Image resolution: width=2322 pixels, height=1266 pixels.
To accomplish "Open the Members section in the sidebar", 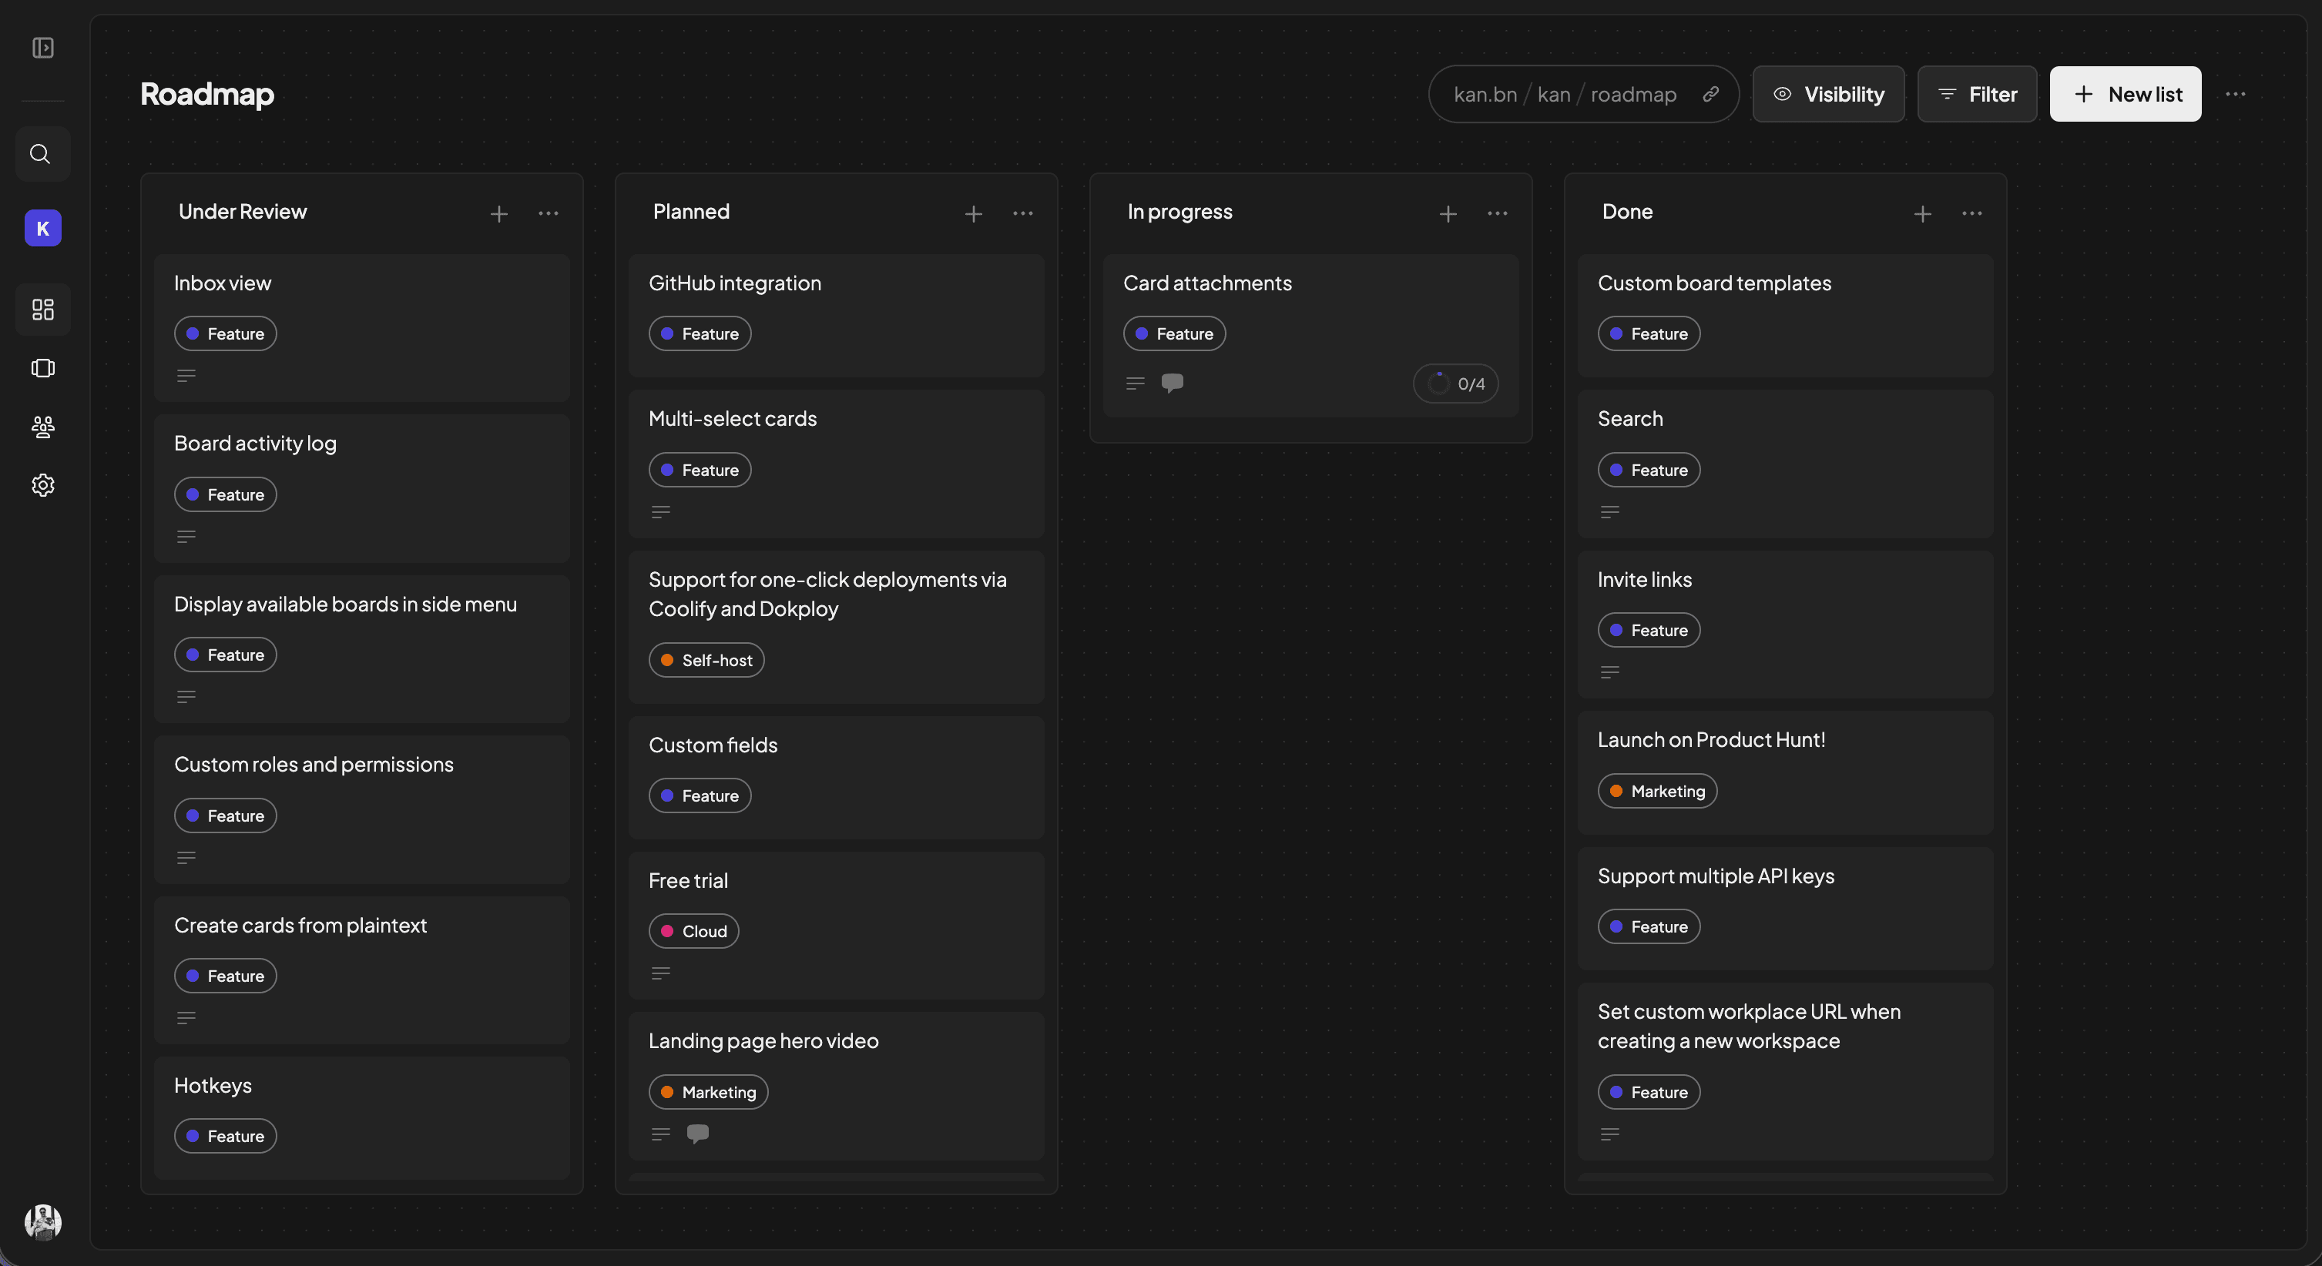I will tap(42, 427).
